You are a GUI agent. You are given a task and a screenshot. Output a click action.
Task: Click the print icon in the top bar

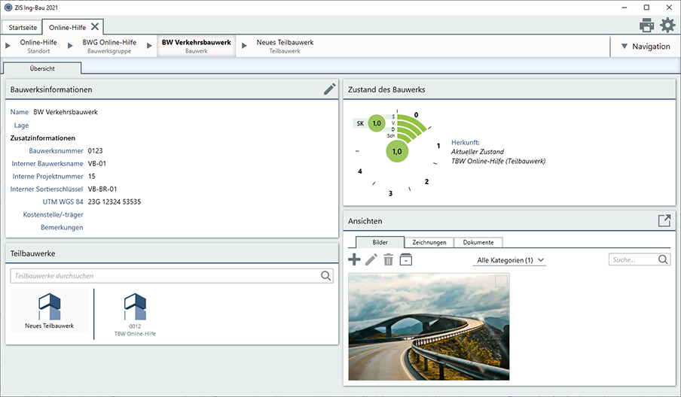[646, 26]
